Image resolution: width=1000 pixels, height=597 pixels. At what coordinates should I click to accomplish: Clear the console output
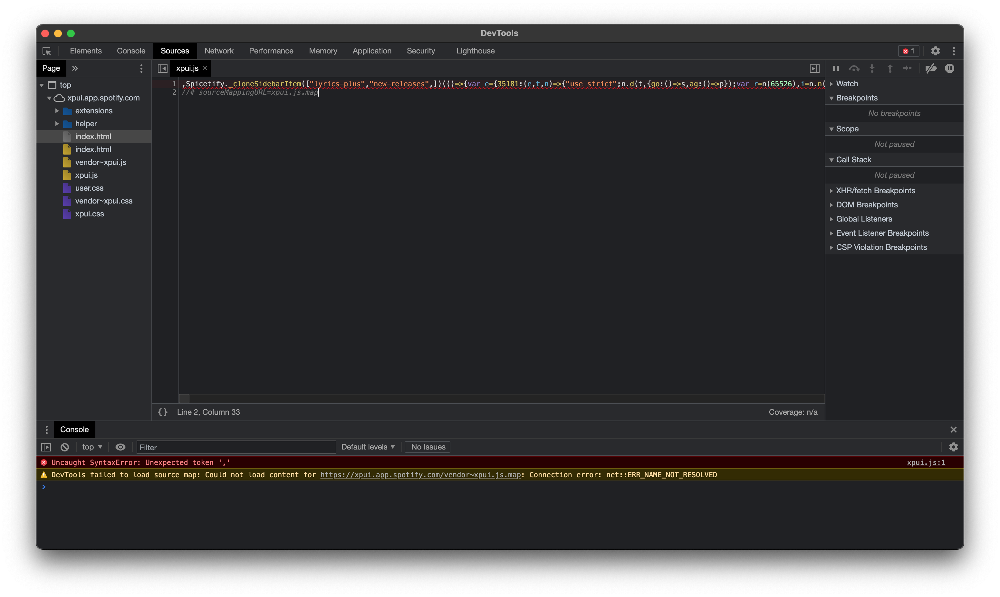click(x=65, y=447)
